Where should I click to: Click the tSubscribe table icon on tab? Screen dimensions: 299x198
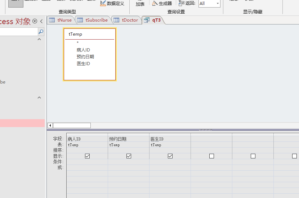[x=80, y=20]
